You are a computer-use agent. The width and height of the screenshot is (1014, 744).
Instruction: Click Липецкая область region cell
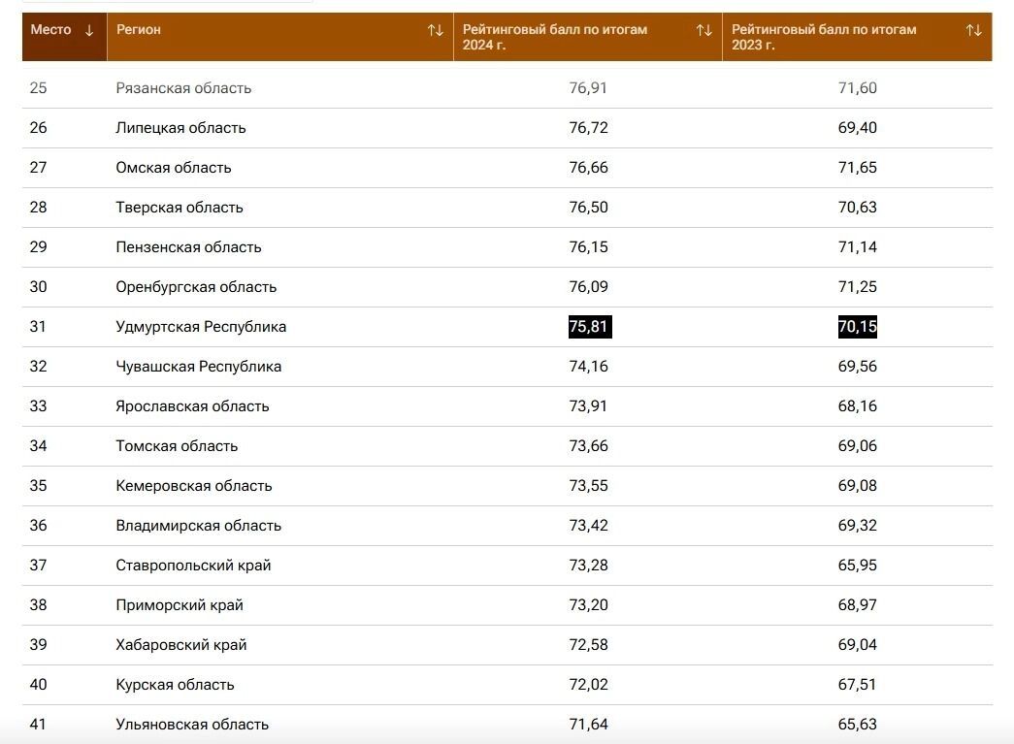coord(180,128)
